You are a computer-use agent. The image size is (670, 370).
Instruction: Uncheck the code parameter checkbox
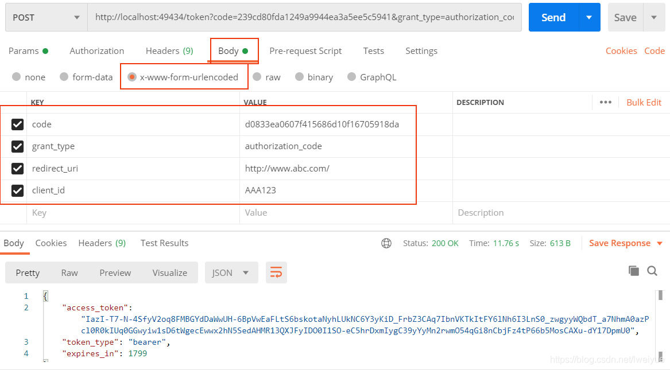click(18, 124)
